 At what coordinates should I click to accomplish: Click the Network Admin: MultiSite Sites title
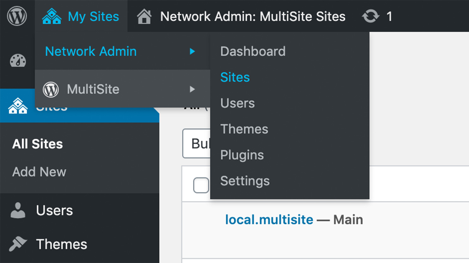(x=253, y=16)
